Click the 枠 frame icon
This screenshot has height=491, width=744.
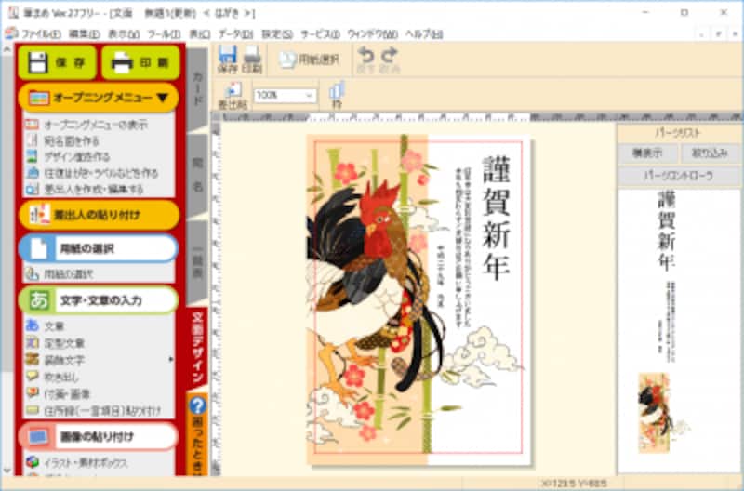tap(337, 96)
